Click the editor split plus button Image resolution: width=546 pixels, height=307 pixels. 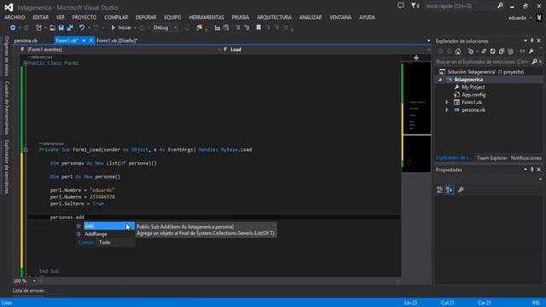(416, 58)
